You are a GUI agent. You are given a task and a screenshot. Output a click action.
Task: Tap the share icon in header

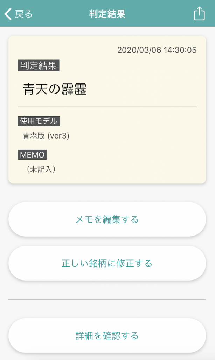[199, 14]
